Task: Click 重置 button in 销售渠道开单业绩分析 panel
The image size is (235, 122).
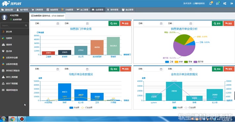Action: tap(229, 23)
